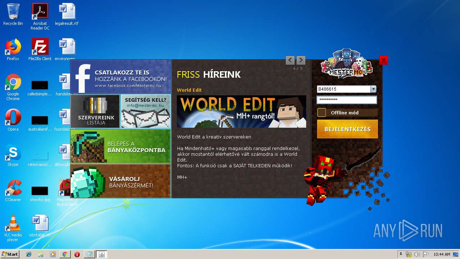Viewport: 460px width, 259px height.
Task: Open Recycle Bin desktop icon
Action: [13, 14]
